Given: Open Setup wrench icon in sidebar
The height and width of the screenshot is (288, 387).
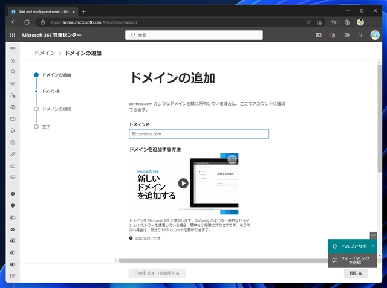Looking at the screenshot, I should pyautogui.click(x=13, y=154).
